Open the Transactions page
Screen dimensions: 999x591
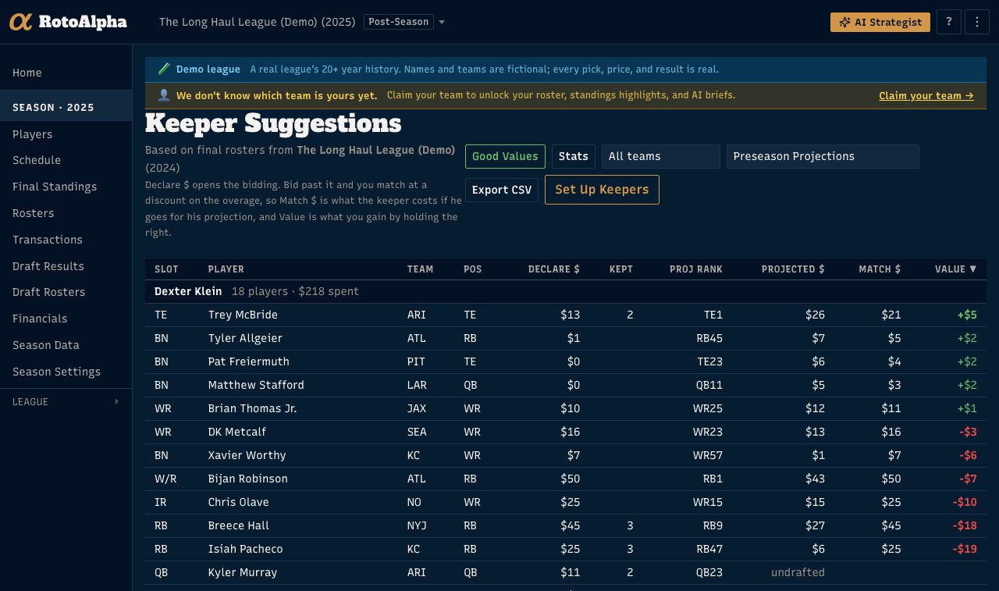pyautogui.click(x=48, y=240)
